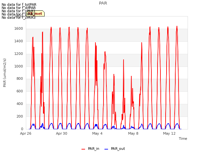Click the red PAR_in legend swatch

click(x=83, y=149)
